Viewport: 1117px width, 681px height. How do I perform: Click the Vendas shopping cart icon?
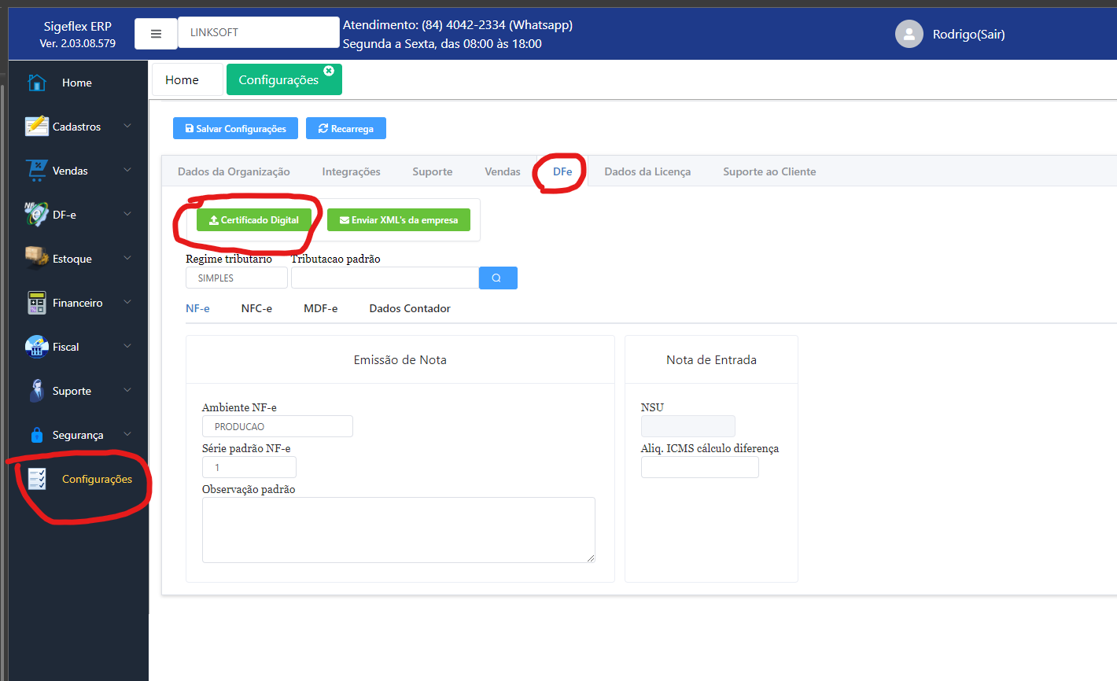36,171
